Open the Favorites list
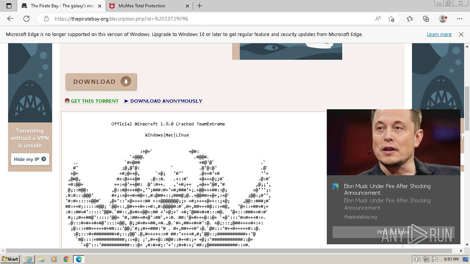Image resolution: width=470 pixels, height=264 pixels. tap(410, 19)
